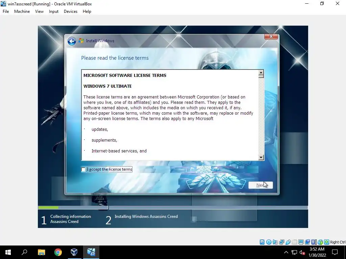Image resolution: width=346 pixels, height=259 pixels.
Task: Click the mouse integration status icon
Action: (x=320, y=242)
